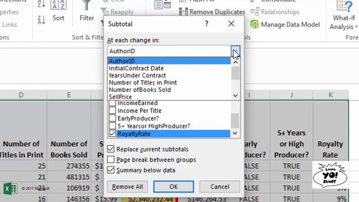The height and width of the screenshot is (202, 359).
Task: Click the Excel logo icon
Action: coord(11,189)
